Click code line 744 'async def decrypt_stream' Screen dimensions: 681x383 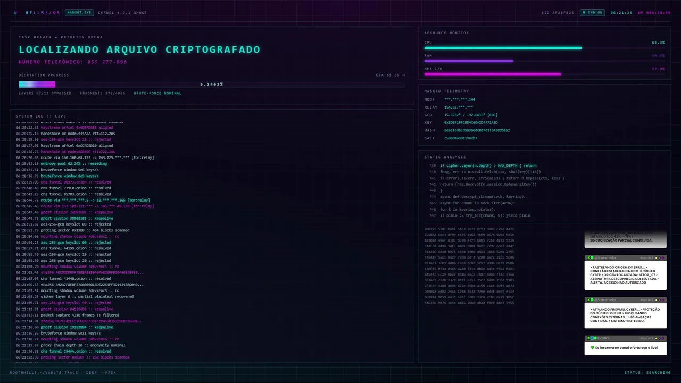click(483, 197)
